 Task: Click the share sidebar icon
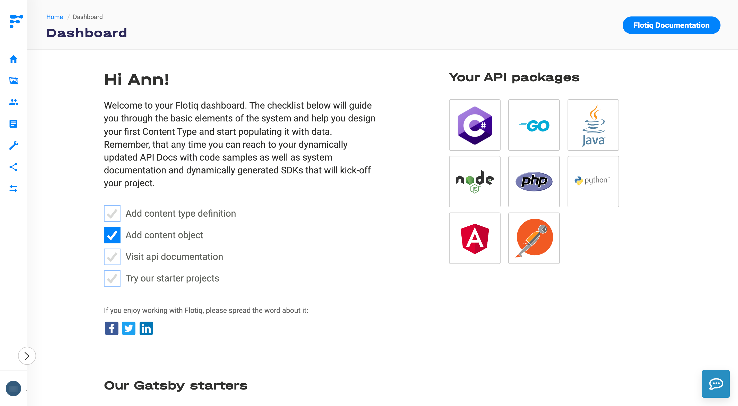tap(13, 166)
